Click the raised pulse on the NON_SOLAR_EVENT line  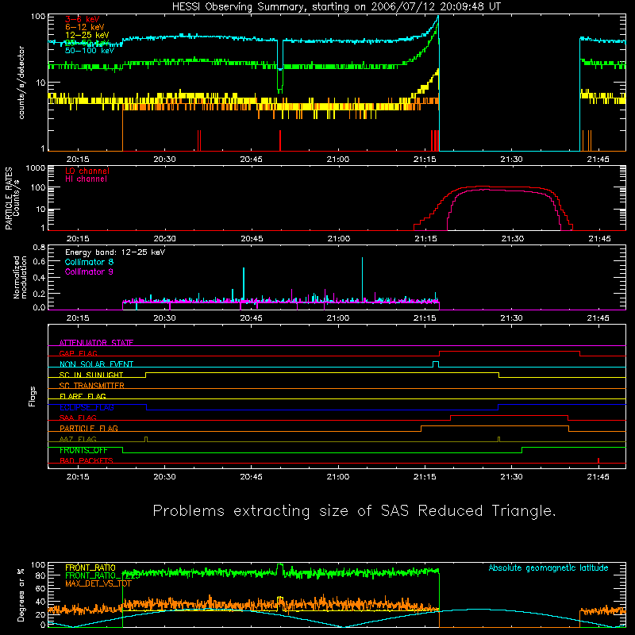pos(436,364)
